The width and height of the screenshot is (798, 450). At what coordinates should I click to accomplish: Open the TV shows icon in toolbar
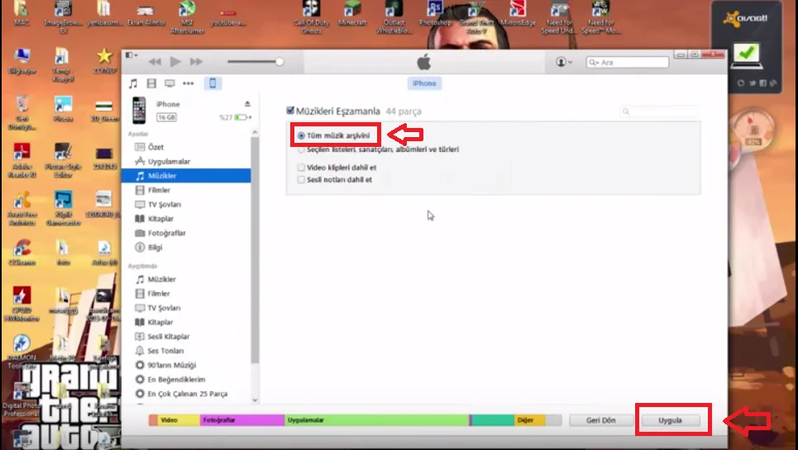tap(170, 83)
